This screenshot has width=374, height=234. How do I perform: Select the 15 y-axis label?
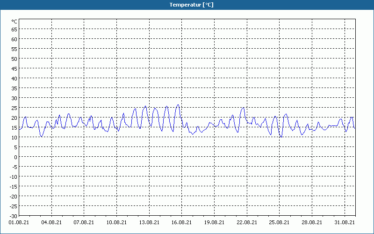(x=14, y=128)
